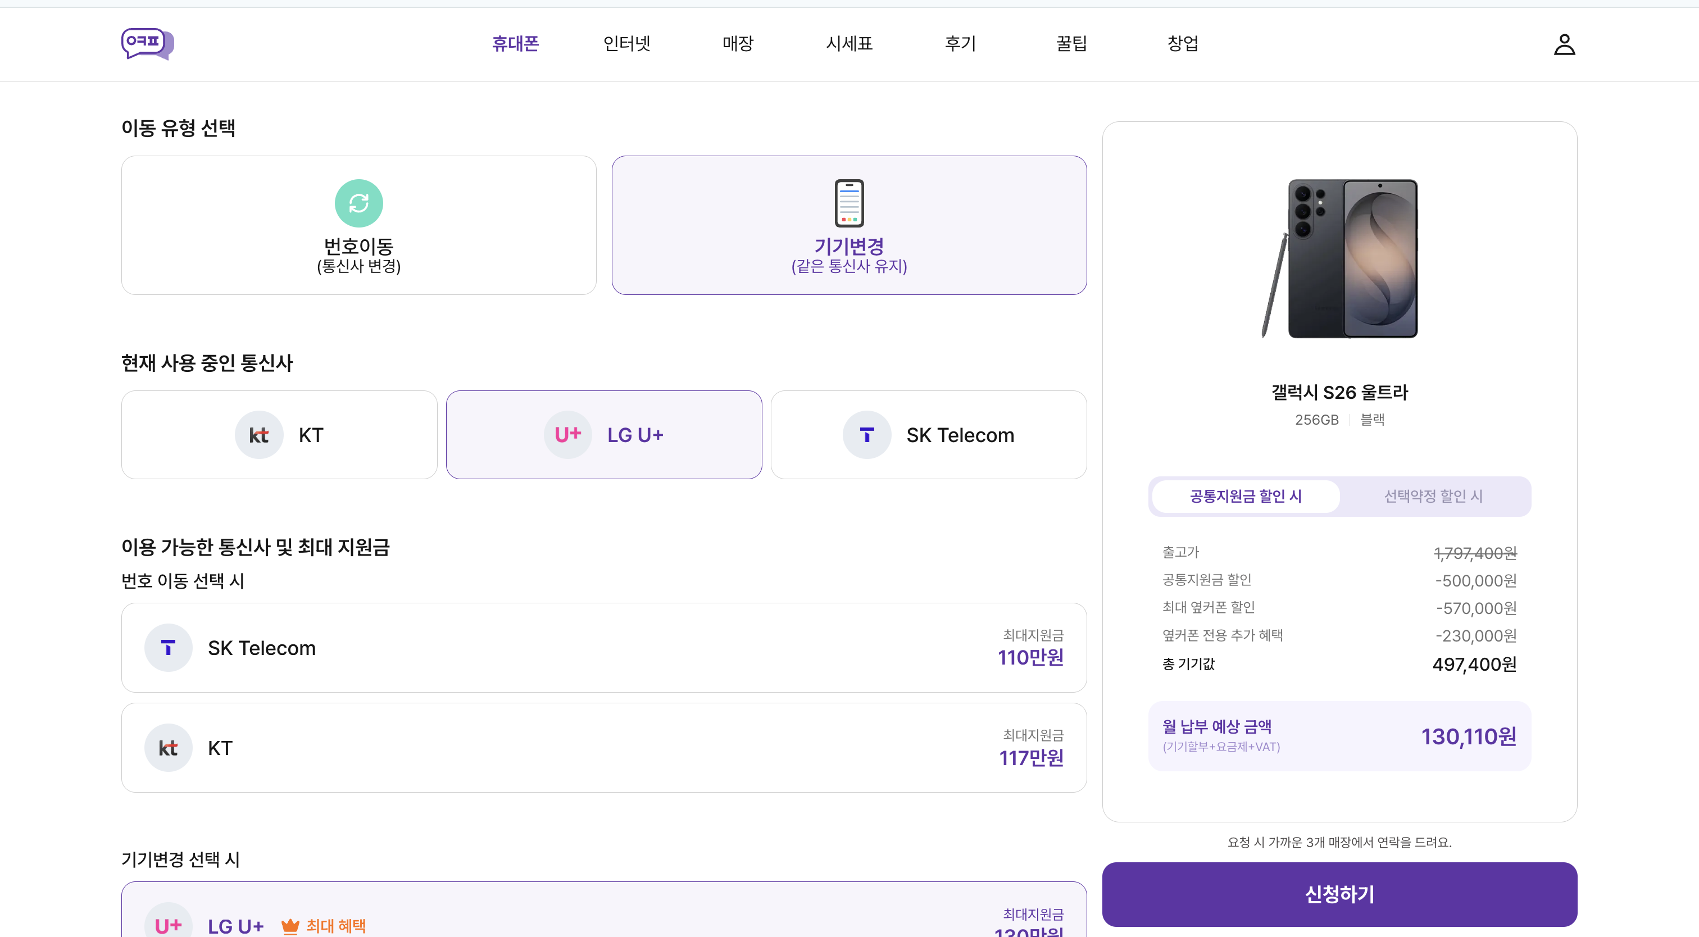The height and width of the screenshot is (937, 1699).
Task: Click the Galaxy S26 Ultra product image
Action: click(x=1339, y=258)
